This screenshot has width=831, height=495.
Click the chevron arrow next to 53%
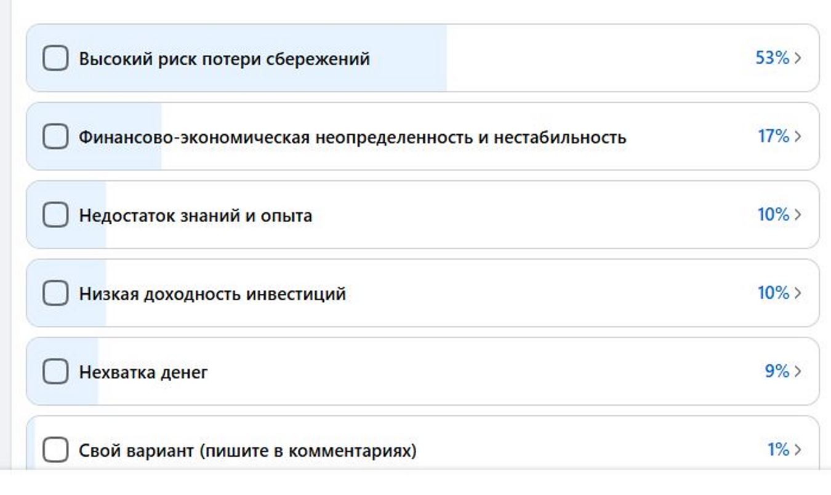[x=798, y=58]
